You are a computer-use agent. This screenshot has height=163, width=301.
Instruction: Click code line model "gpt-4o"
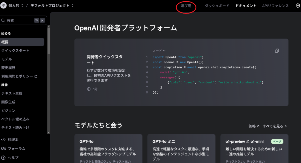coord(174,72)
